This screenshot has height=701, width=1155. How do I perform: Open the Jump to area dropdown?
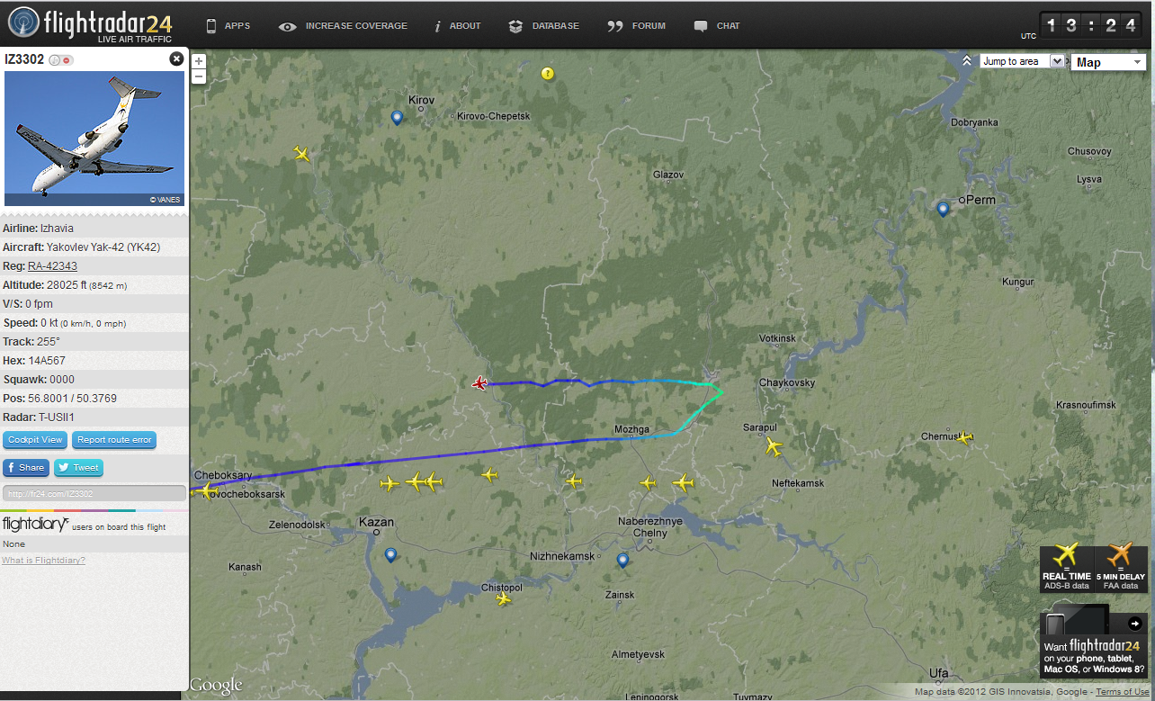[1022, 61]
